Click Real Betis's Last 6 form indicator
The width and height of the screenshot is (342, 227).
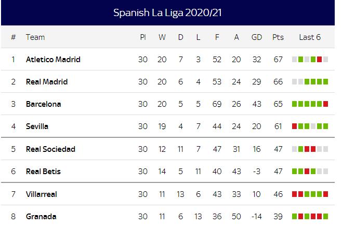(310, 172)
